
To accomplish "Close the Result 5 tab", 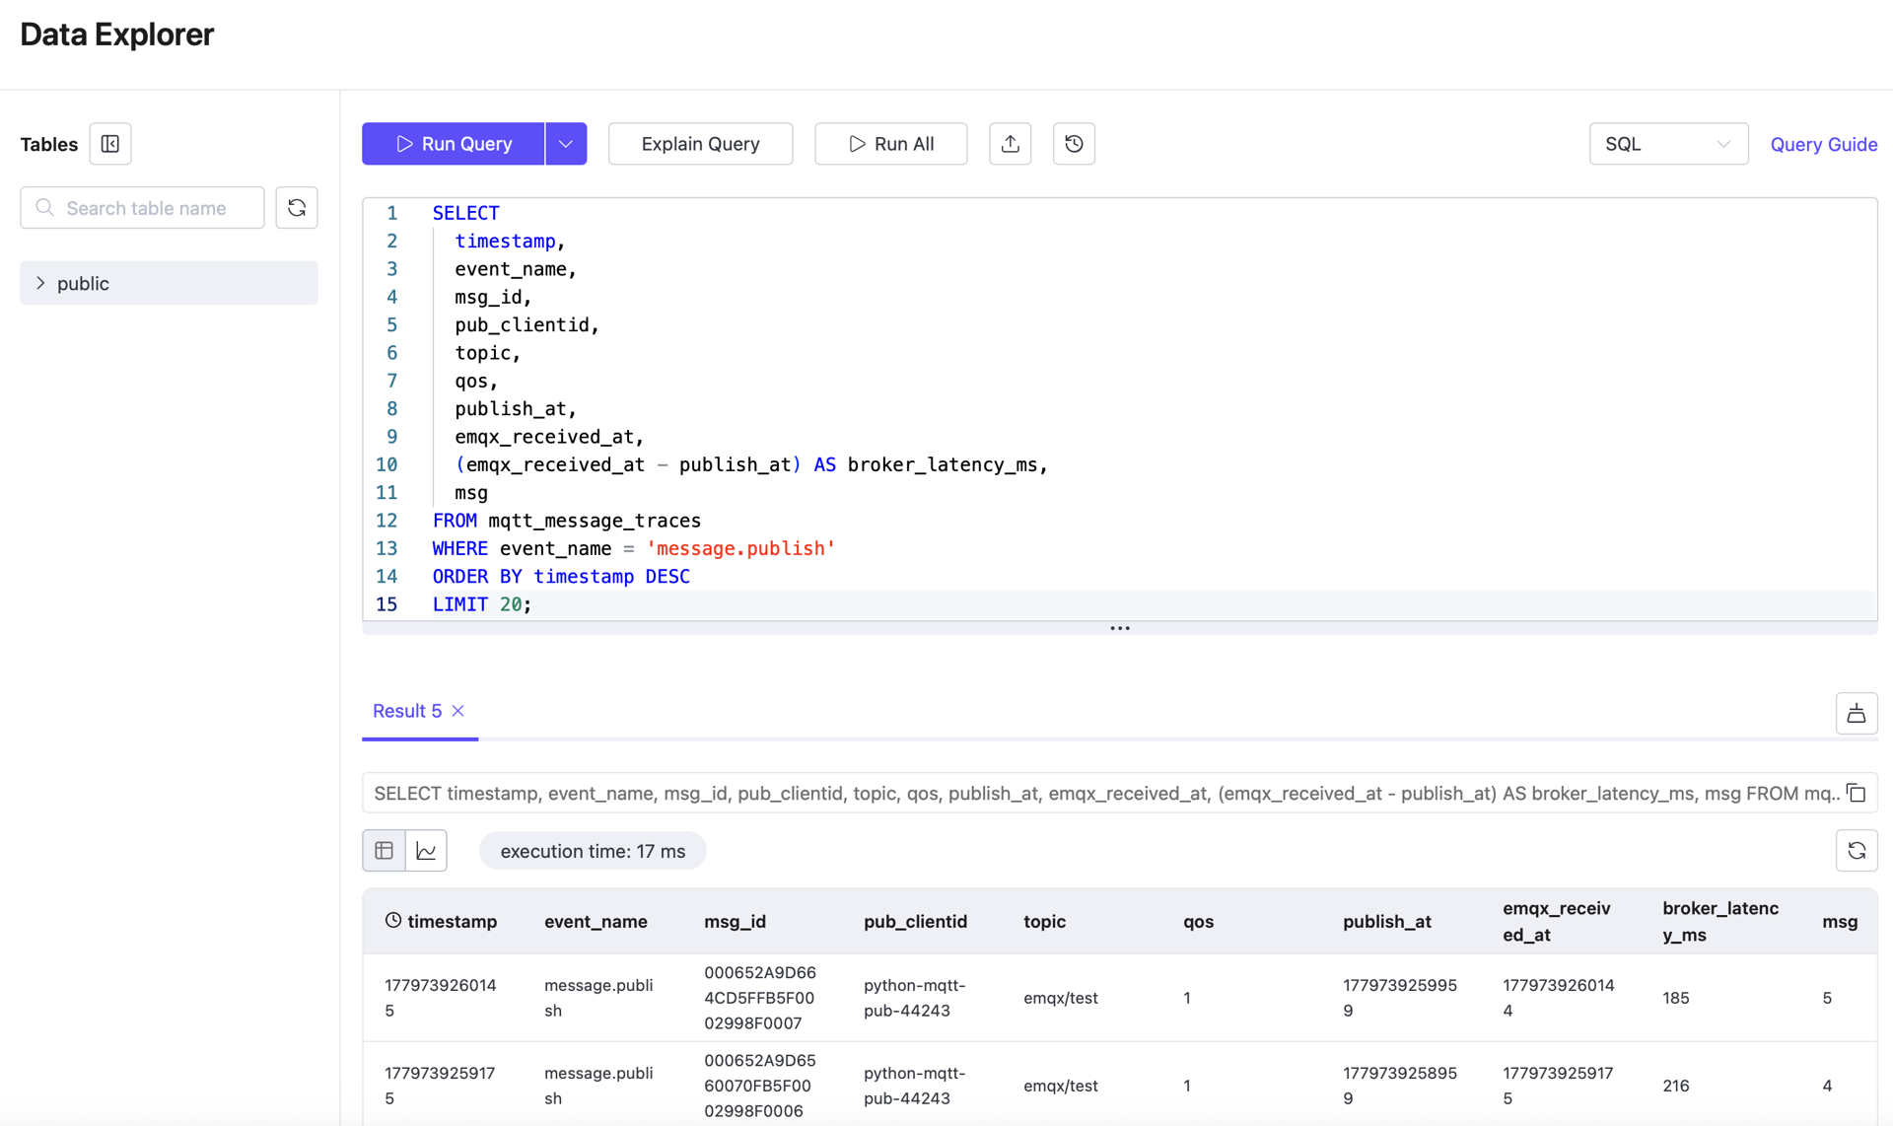I will click(x=458, y=711).
